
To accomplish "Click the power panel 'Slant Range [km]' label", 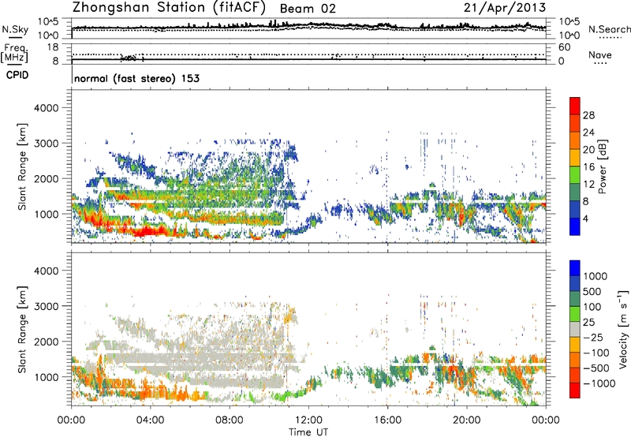I will 22,166.
